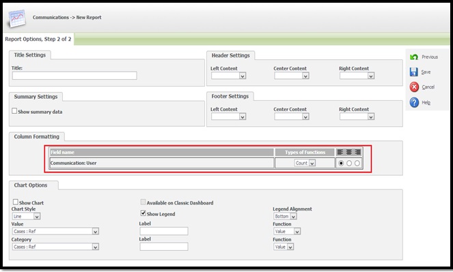Select the Column Formatting tab

click(37, 136)
